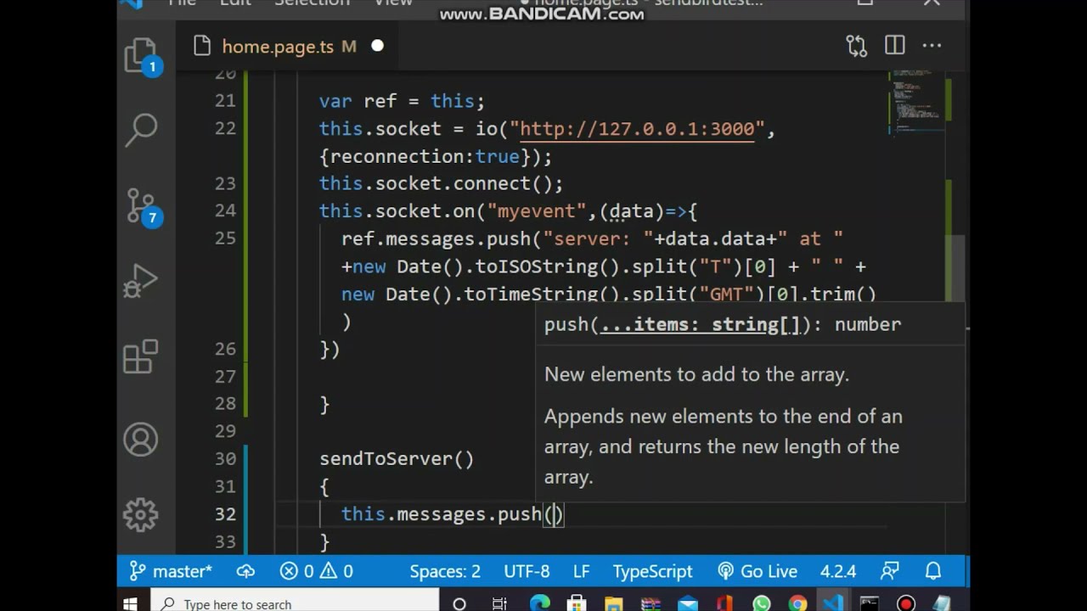
Task: Open the Selection menu
Action: (311, 3)
